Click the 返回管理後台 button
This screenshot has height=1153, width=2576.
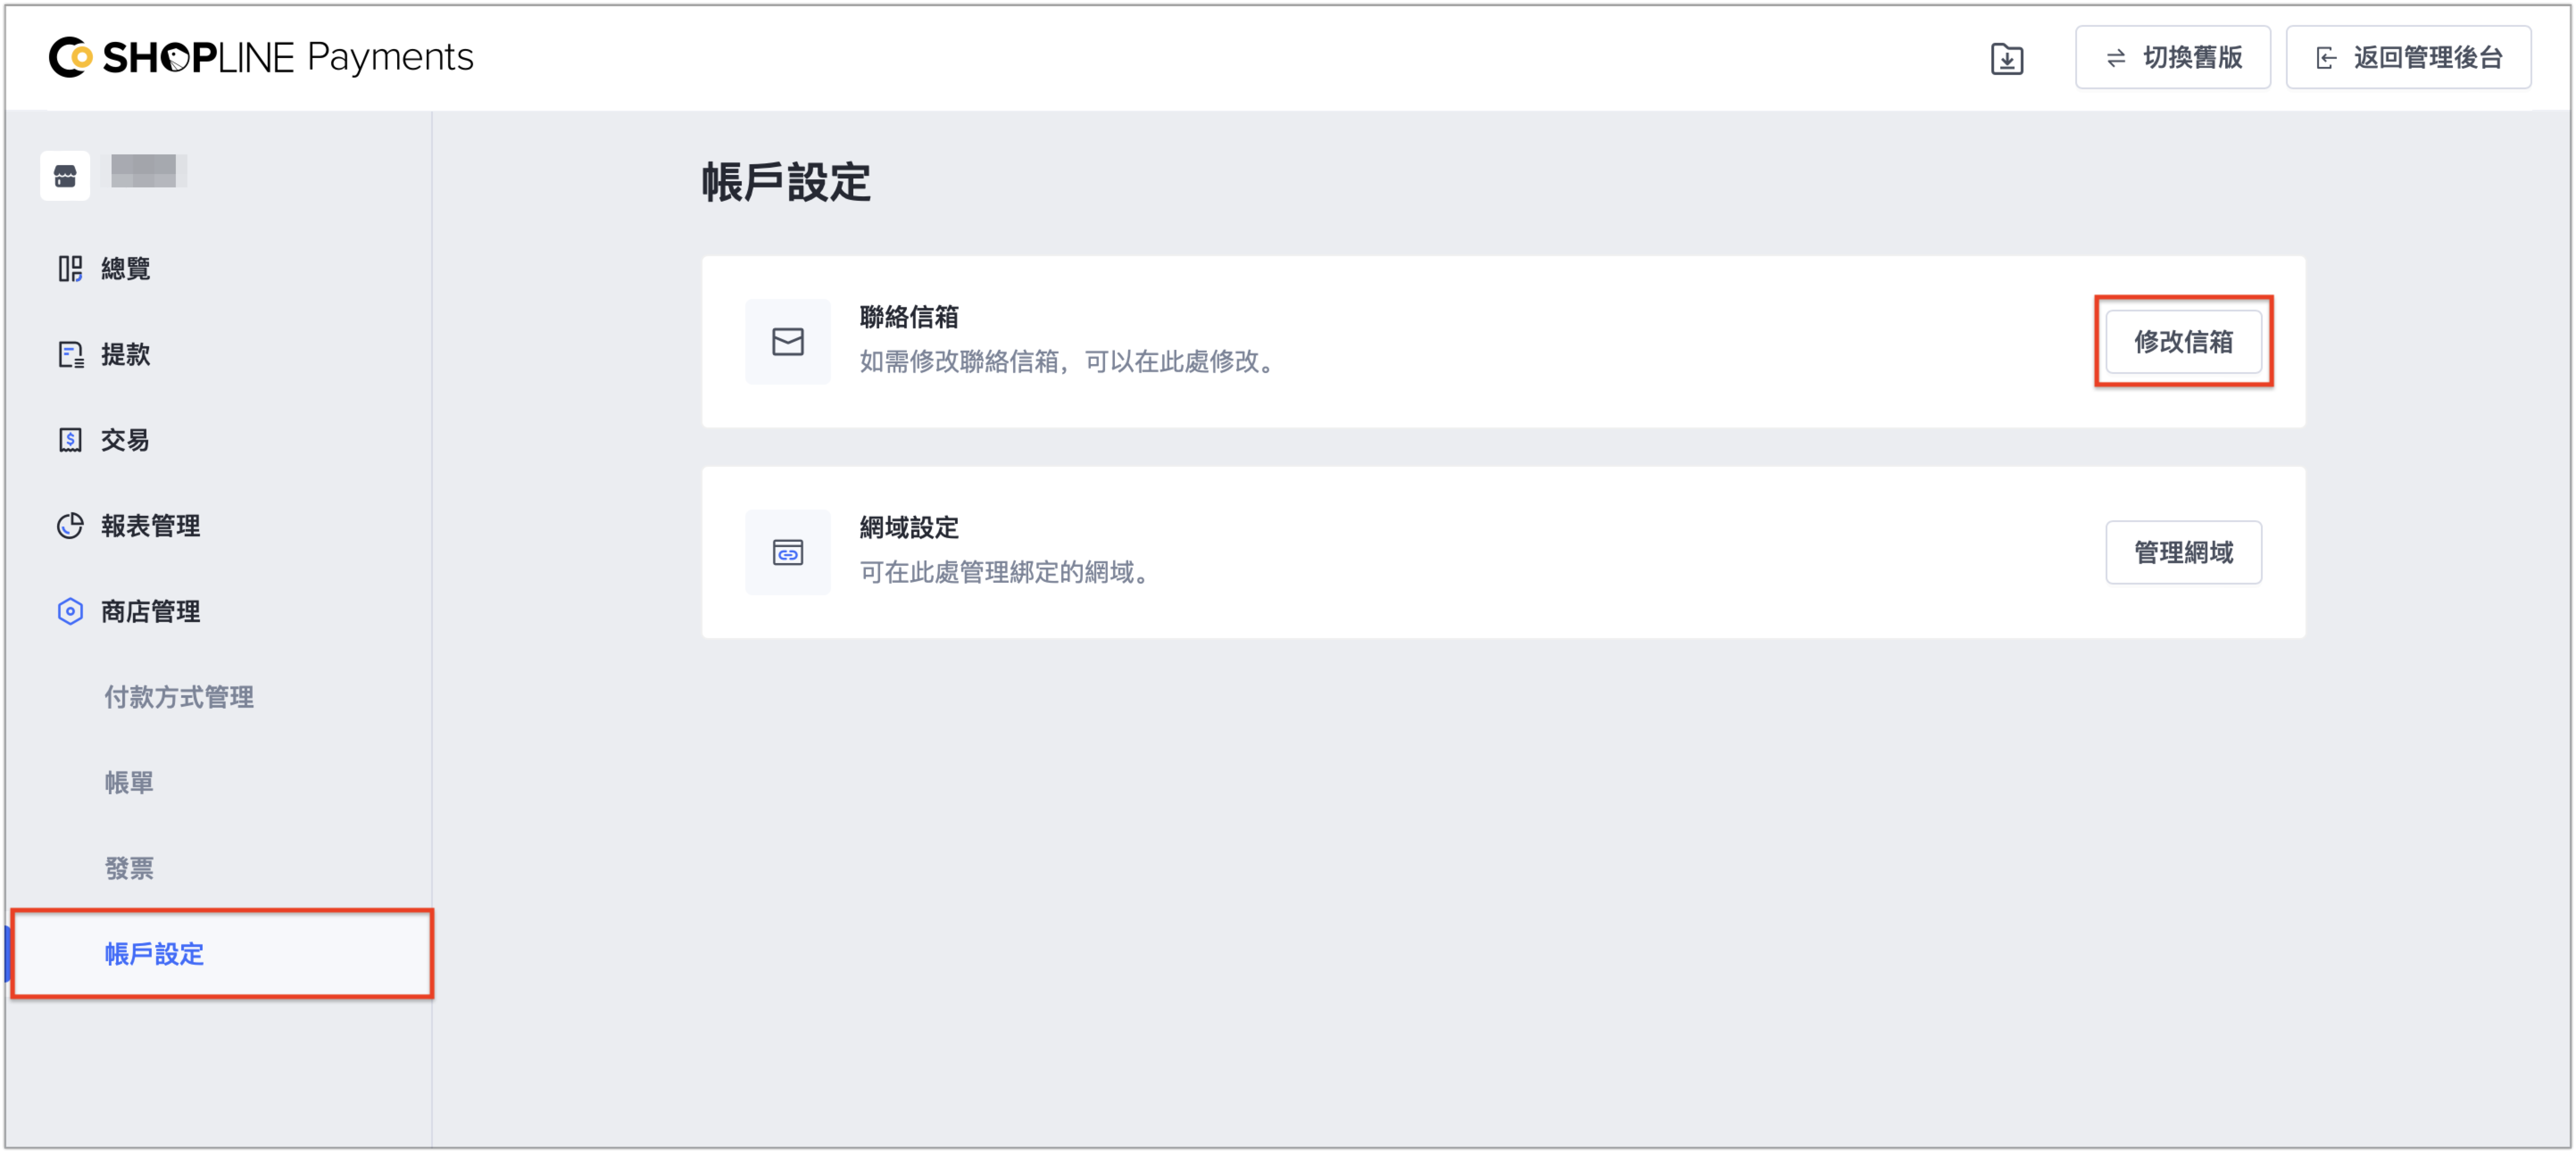tap(2408, 58)
